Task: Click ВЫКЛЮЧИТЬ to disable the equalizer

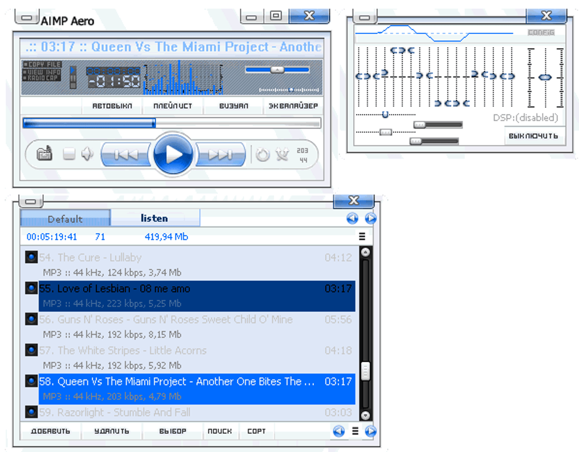Action: (x=533, y=136)
